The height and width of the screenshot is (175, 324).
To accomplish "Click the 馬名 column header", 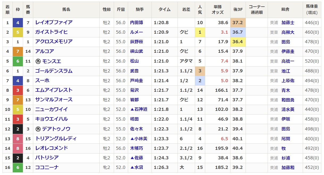I will [x=66, y=10].
